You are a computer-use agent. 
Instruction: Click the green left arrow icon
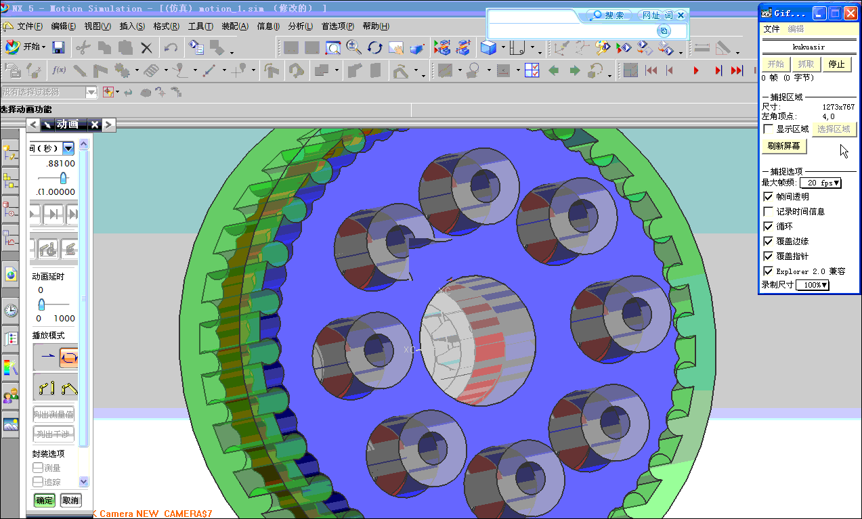click(x=553, y=70)
